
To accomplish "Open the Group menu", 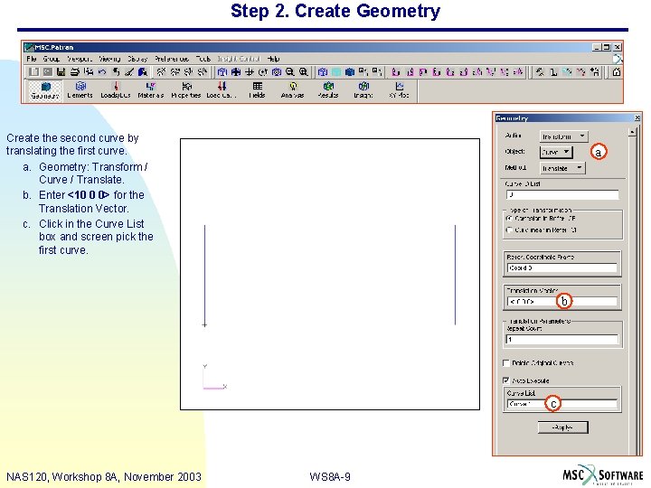I will coord(51,59).
